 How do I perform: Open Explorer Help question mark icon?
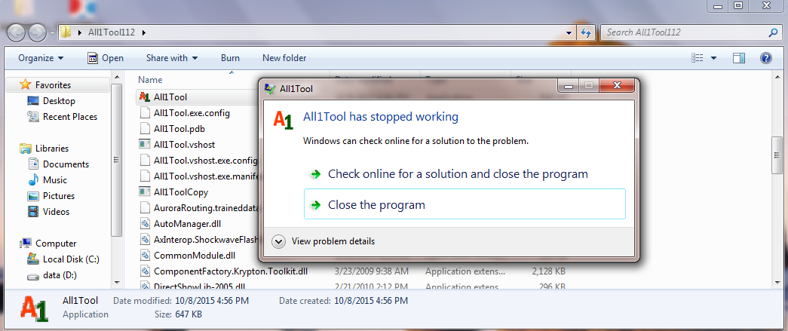click(766, 58)
